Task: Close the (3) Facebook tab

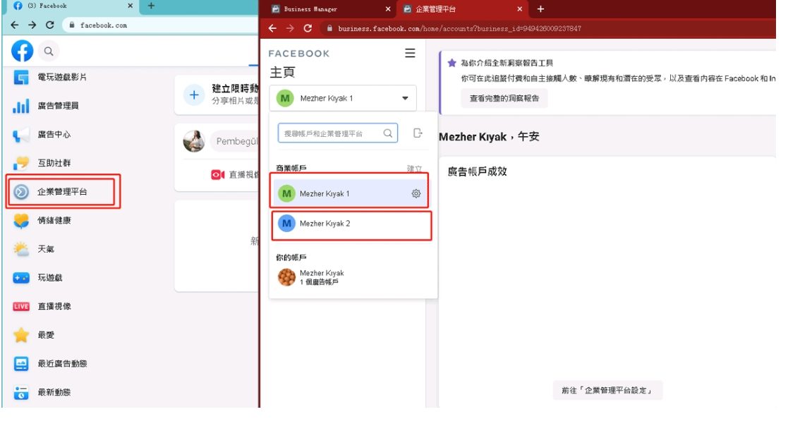Action: coord(131,6)
